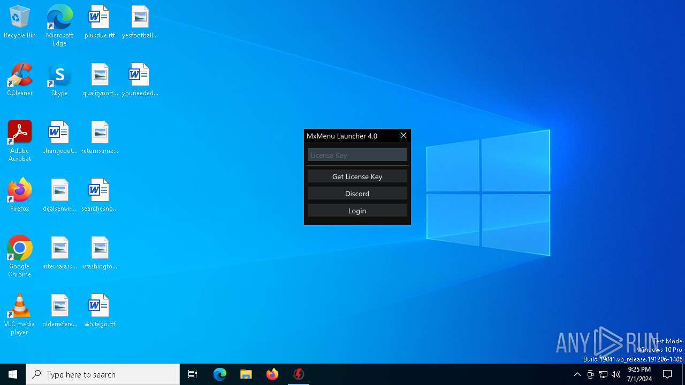Viewport: 685px width, 385px height.
Task: Select the washingto image file icon
Action: click(x=100, y=253)
